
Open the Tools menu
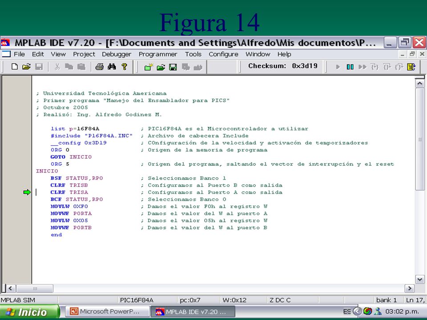point(193,54)
